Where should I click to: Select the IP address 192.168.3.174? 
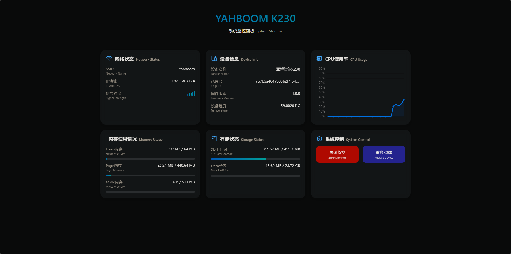[183, 81]
